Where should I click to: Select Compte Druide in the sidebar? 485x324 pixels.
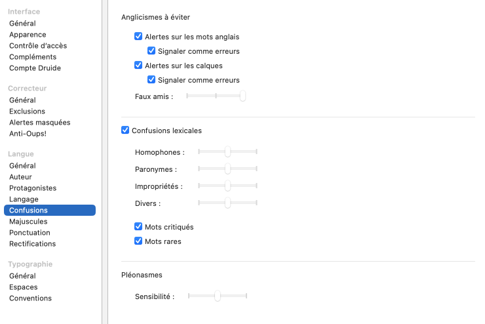pos(35,68)
